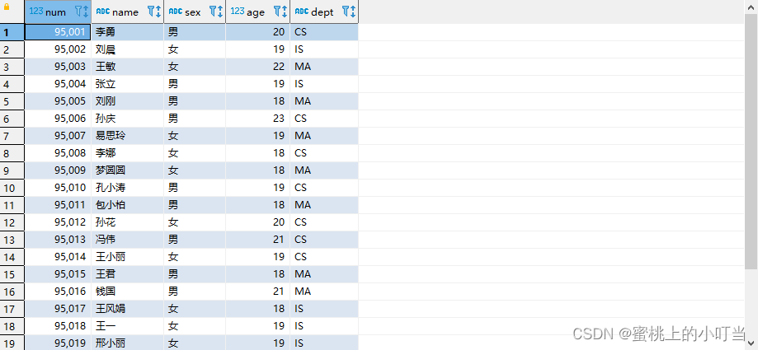The height and width of the screenshot is (350, 758).
Task: Click the num cell 95,012
Action: point(58,222)
